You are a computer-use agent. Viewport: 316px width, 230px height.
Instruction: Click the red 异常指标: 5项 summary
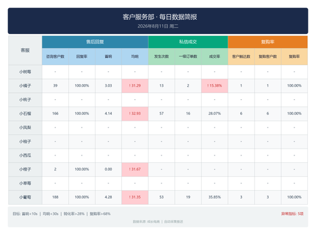(x=292, y=214)
